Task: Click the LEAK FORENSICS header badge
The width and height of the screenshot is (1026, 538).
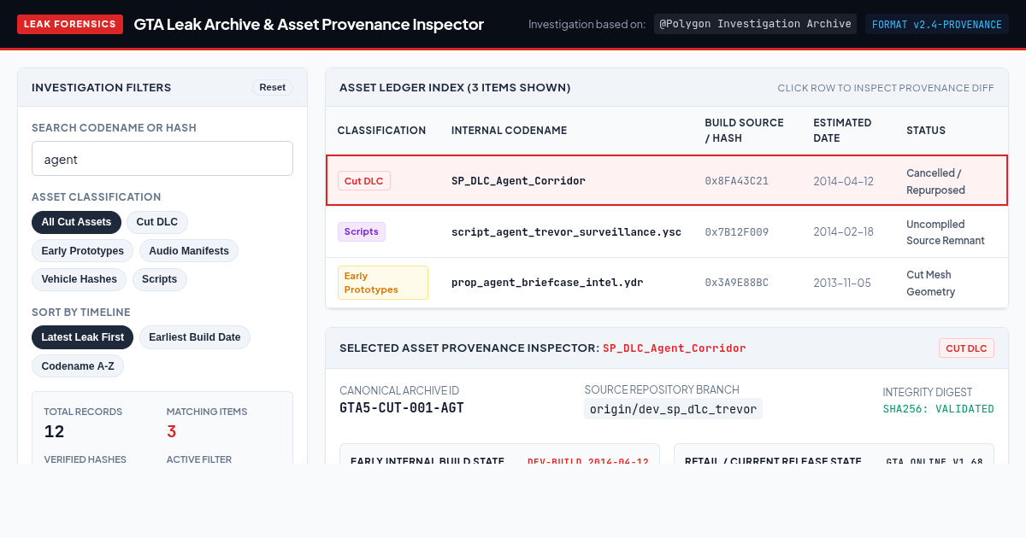Action: click(70, 24)
